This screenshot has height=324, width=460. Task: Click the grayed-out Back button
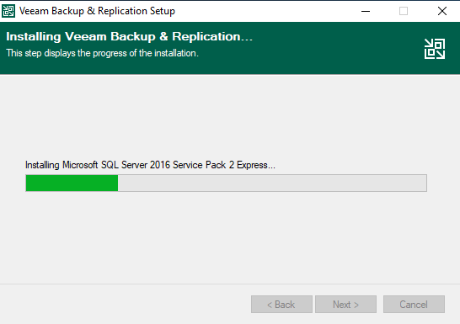(x=281, y=304)
